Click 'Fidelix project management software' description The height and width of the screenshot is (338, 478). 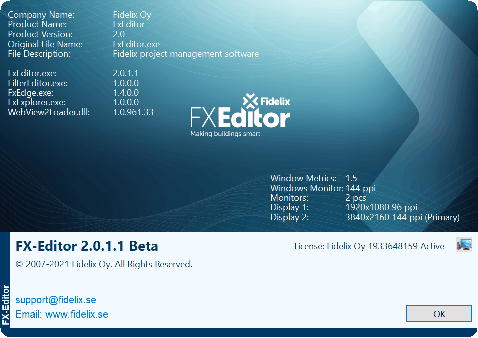pyautogui.click(x=186, y=54)
